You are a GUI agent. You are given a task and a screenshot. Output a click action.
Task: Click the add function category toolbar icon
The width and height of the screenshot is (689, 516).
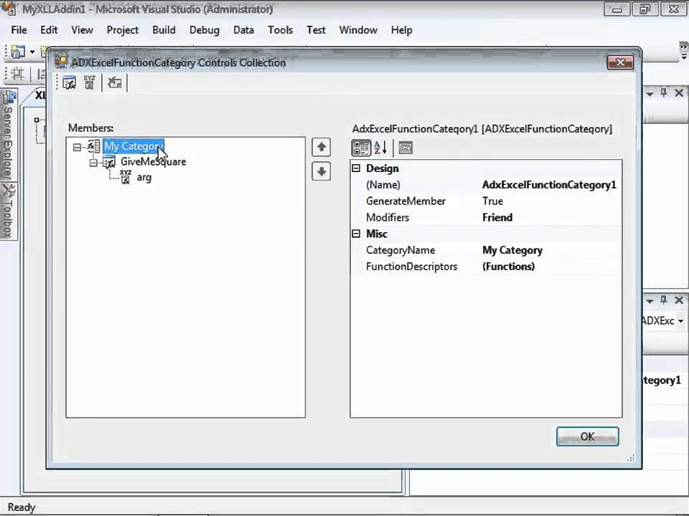69,82
